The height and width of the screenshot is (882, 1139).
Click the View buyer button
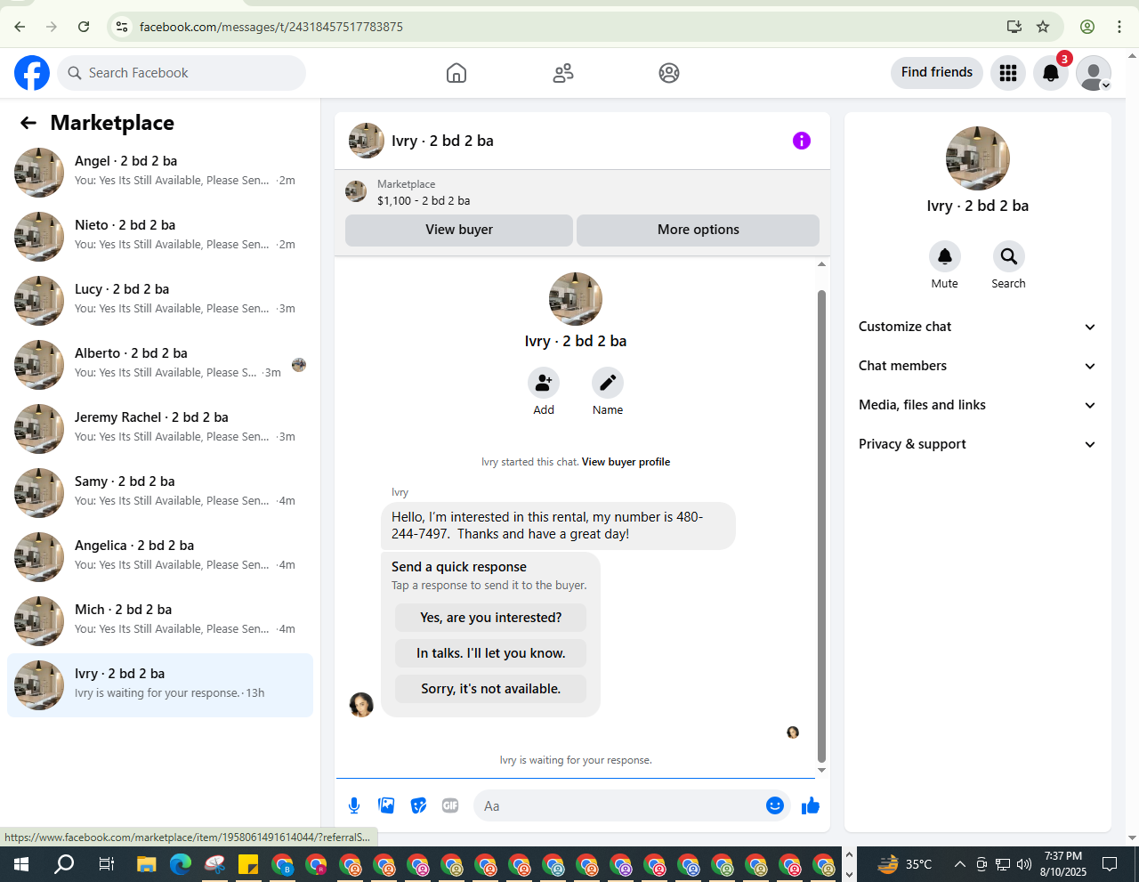[459, 230]
